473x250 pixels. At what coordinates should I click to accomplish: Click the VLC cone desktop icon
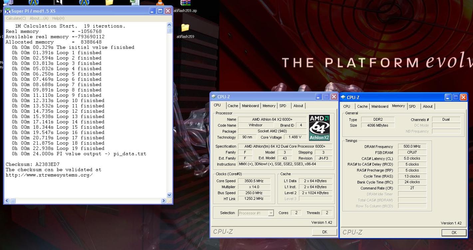tap(160, 3)
